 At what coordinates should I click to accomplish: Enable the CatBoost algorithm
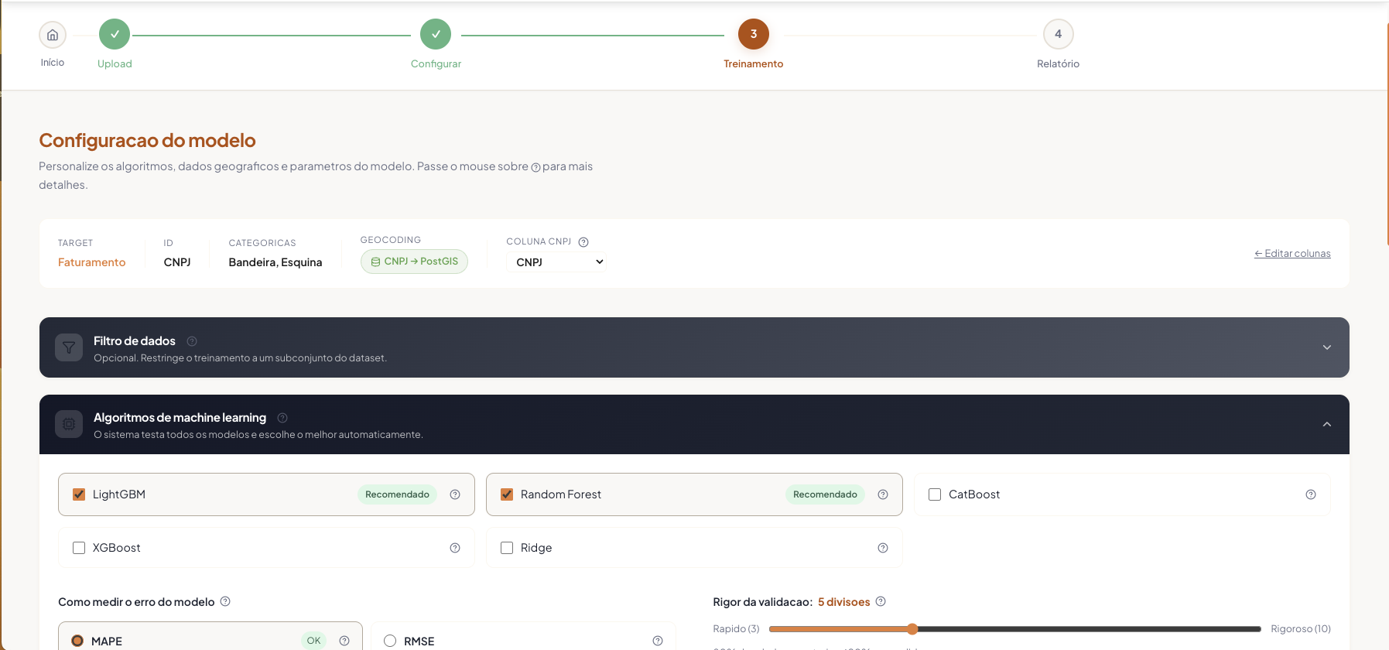click(935, 494)
